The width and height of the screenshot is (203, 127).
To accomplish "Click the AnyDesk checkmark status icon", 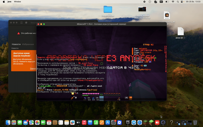I will [x=26, y=23].
